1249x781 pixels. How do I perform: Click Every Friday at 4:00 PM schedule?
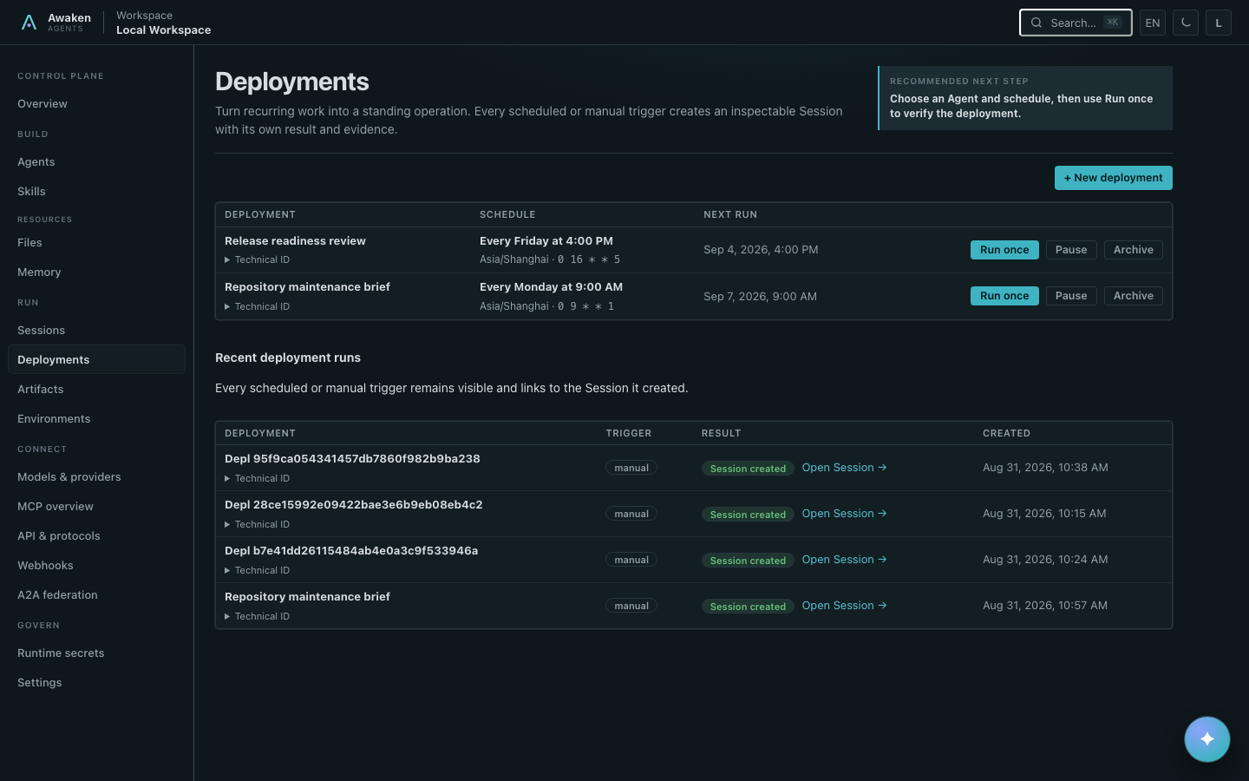pos(546,241)
